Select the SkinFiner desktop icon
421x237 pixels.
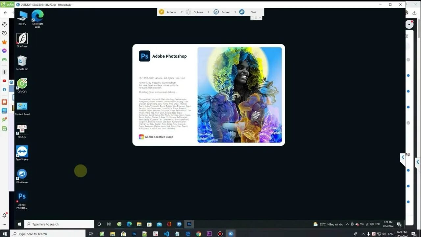pyautogui.click(x=22, y=40)
